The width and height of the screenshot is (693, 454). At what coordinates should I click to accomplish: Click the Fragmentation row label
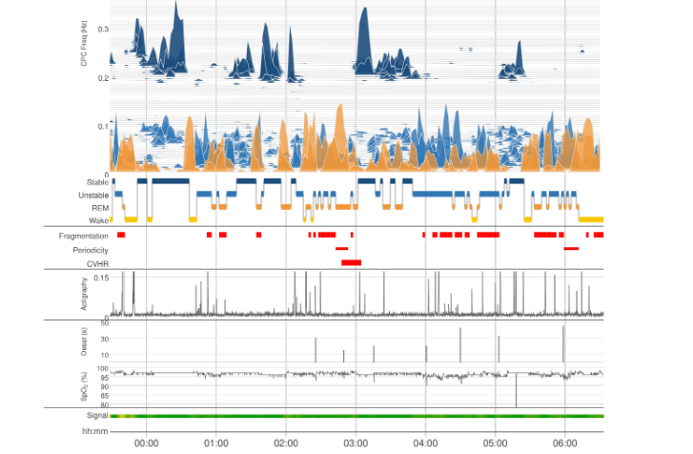84,235
